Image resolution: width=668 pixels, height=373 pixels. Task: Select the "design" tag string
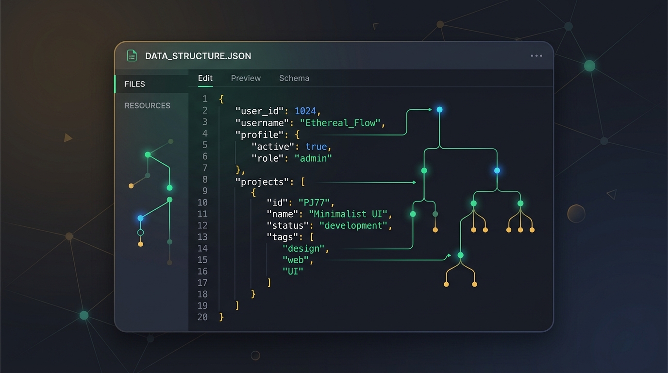tap(303, 249)
